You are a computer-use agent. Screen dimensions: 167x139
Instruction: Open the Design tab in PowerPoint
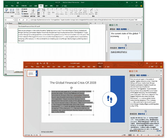click(54, 67)
